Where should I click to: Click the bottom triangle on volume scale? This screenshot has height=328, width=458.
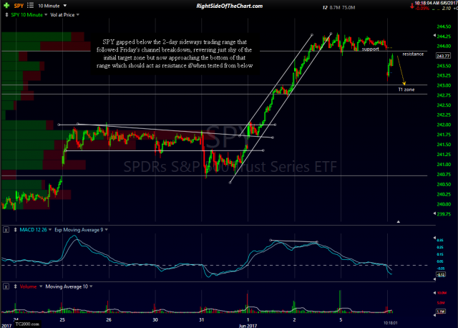[434, 314]
